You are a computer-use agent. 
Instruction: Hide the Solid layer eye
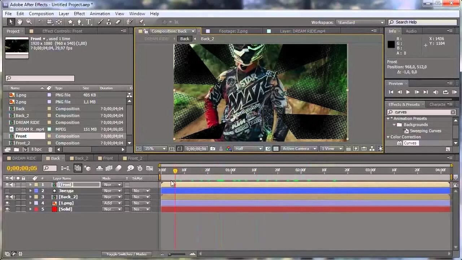(7, 209)
